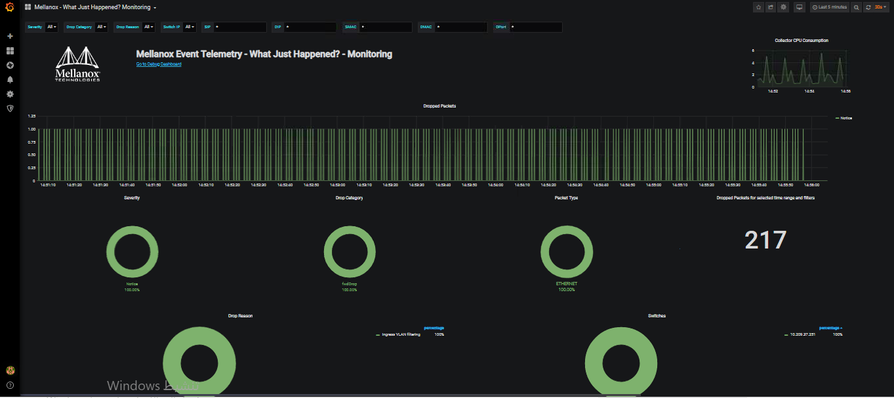Click the ETHERNET donut chart

(x=567, y=252)
